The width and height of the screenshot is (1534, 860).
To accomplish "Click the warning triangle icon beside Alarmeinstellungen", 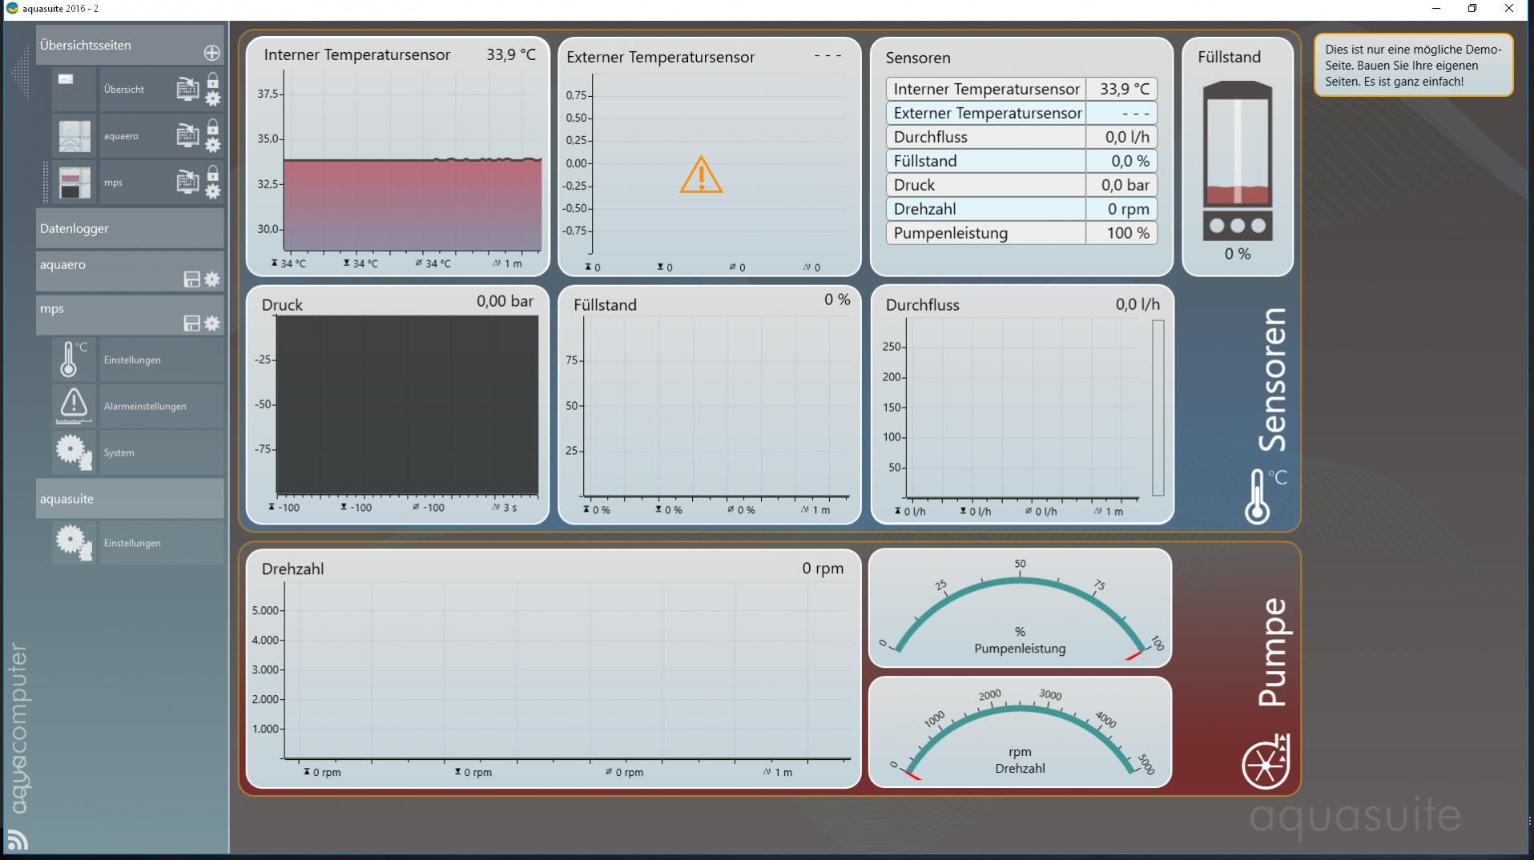I will [74, 406].
